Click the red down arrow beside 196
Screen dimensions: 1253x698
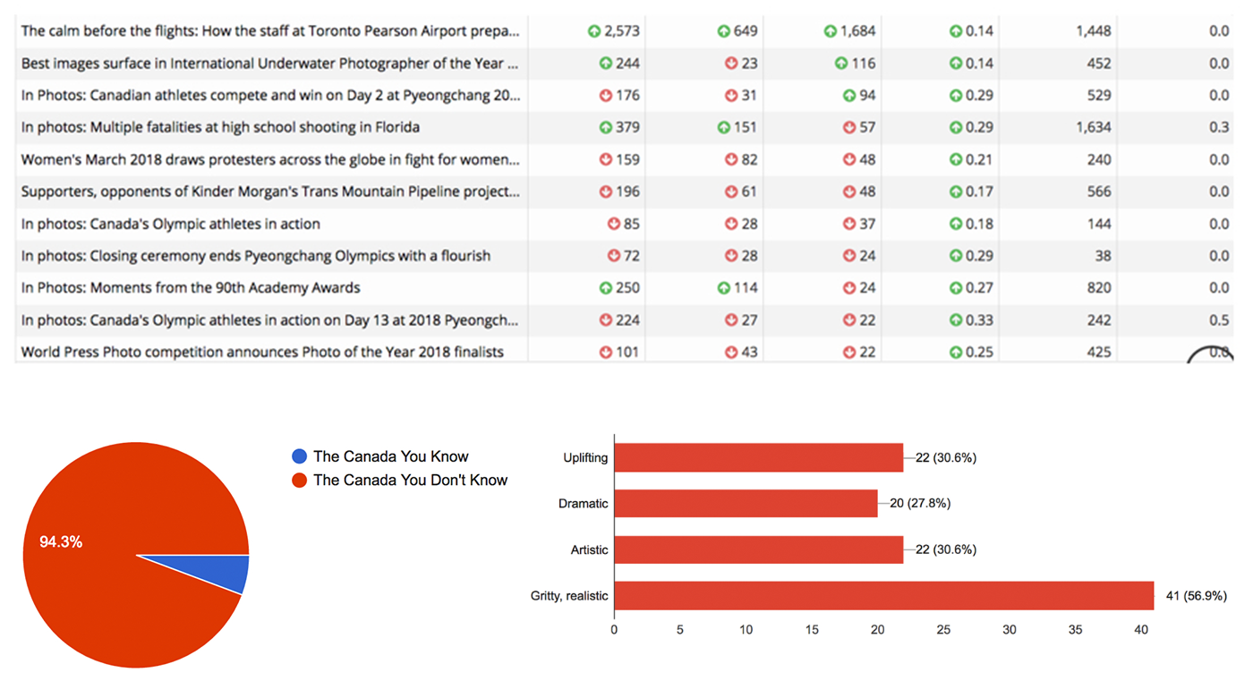(x=606, y=192)
